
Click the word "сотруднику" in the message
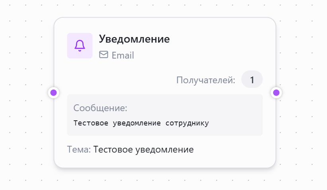click(189, 123)
